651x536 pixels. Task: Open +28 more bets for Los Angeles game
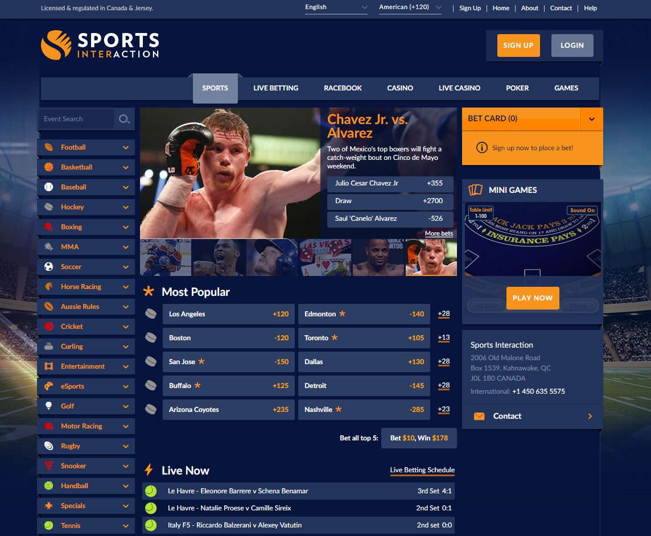click(444, 314)
